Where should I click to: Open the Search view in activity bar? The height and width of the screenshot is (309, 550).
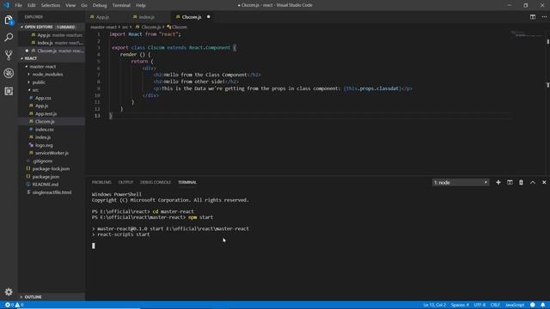coord(9,37)
